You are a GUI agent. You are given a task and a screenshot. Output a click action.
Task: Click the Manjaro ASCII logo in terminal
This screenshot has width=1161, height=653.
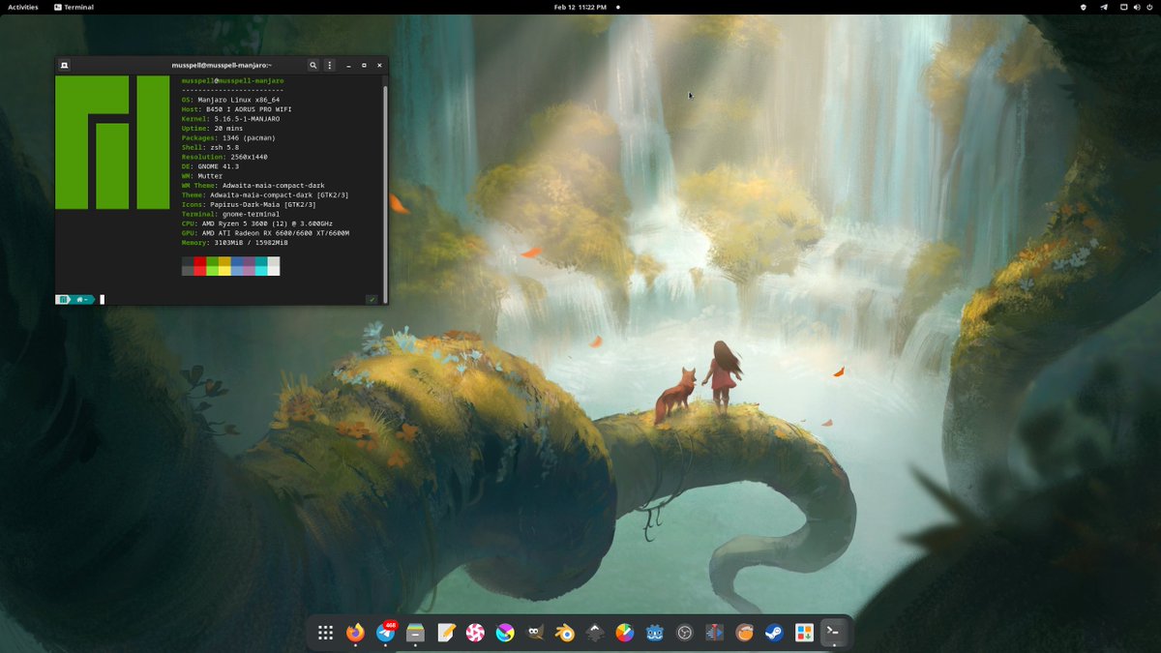click(x=112, y=142)
